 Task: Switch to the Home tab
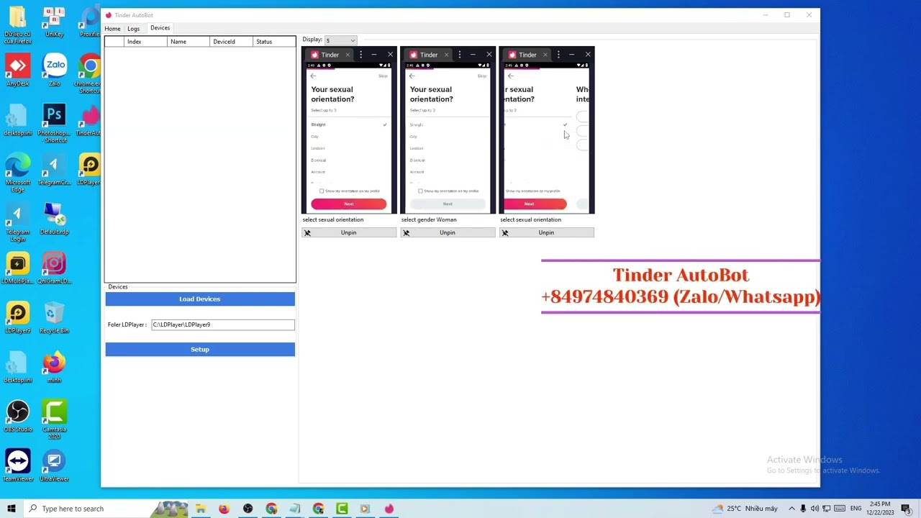(112, 29)
